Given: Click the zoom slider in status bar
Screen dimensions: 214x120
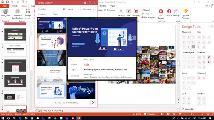Looking at the screenshot, I should (x=191, y=114).
